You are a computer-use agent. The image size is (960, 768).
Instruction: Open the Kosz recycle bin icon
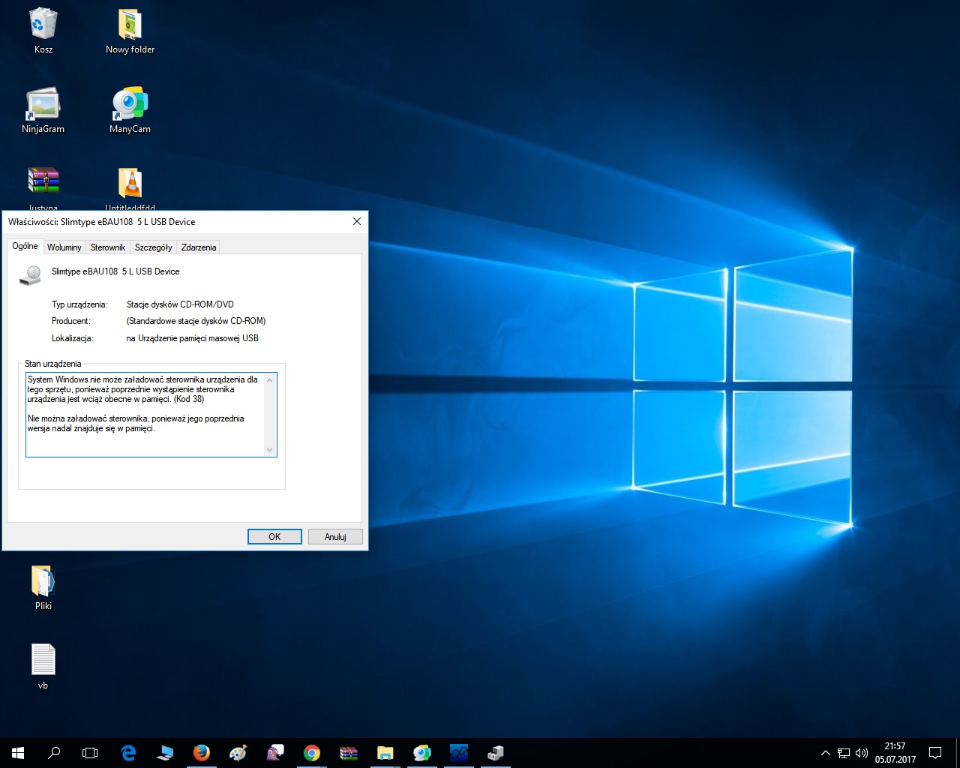click(x=43, y=30)
